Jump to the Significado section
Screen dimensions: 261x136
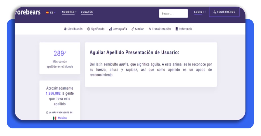coord(96,29)
